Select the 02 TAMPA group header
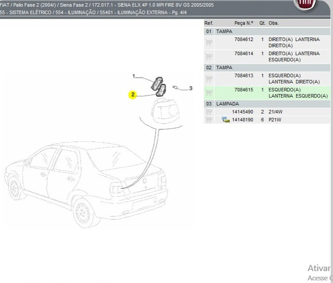The image size is (333, 283). [x=267, y=68]
